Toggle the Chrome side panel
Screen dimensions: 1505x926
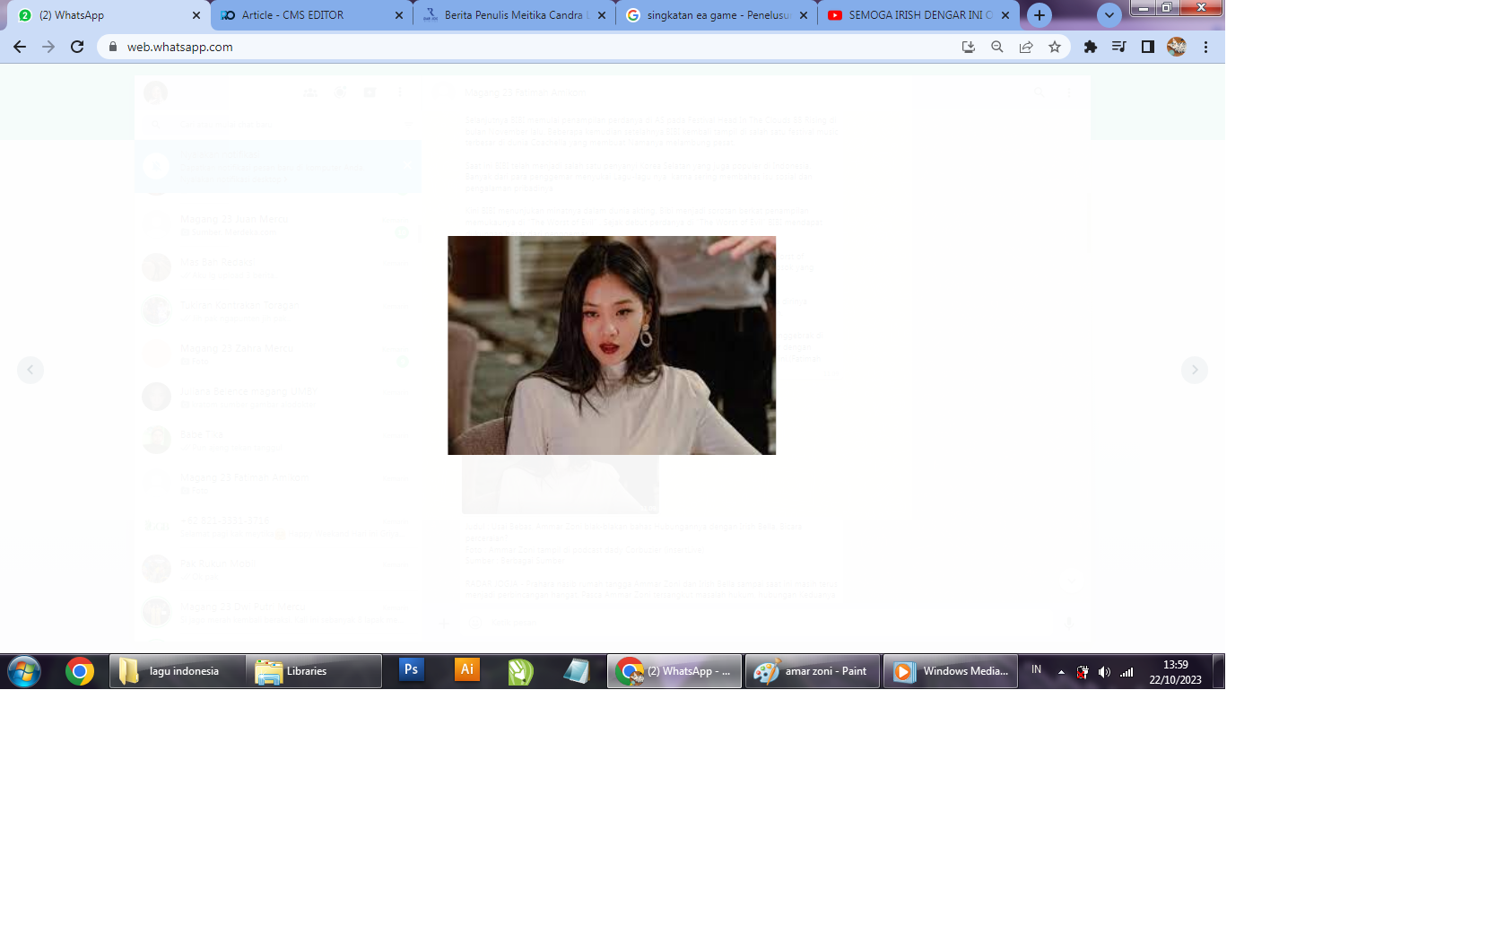pos(1148,47)
